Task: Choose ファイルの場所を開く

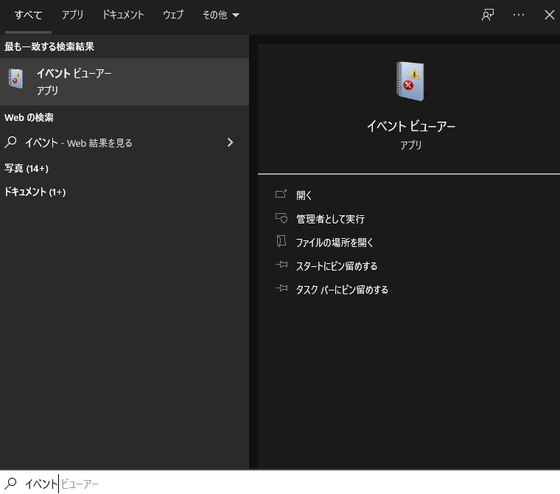Action: point(335,243)
